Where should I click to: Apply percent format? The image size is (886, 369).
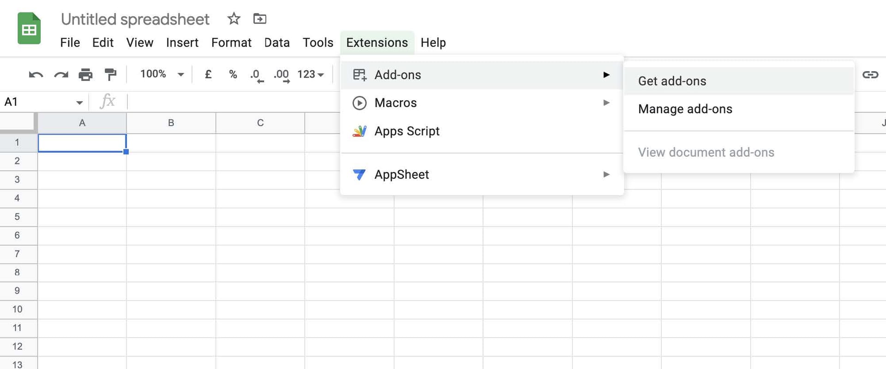pos(233,74)
